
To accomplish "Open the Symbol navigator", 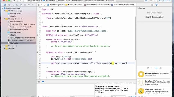I will tap(9, 5).
